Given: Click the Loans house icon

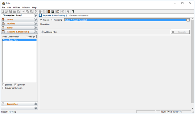Looking at the screenshot, I should point(3,19).
